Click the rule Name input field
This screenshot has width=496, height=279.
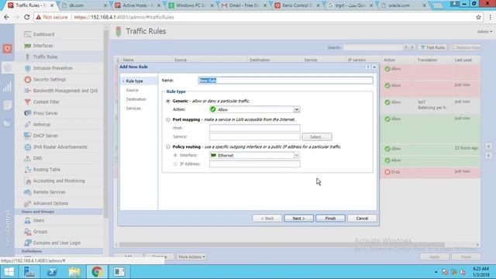click(285, 81)
